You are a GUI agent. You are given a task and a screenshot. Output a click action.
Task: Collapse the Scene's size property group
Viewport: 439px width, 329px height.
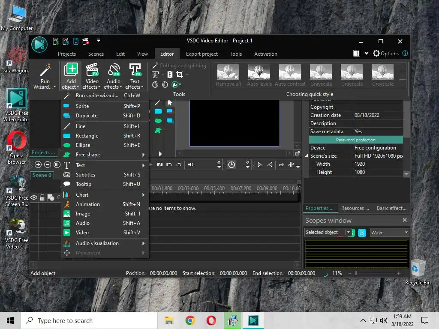click(307, 156)
